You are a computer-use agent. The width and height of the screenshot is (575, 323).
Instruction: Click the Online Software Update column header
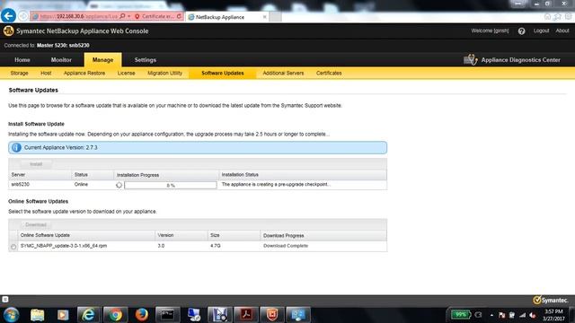click(45, 235)
